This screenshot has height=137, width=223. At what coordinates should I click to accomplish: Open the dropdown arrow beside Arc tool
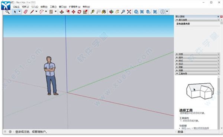46,11
